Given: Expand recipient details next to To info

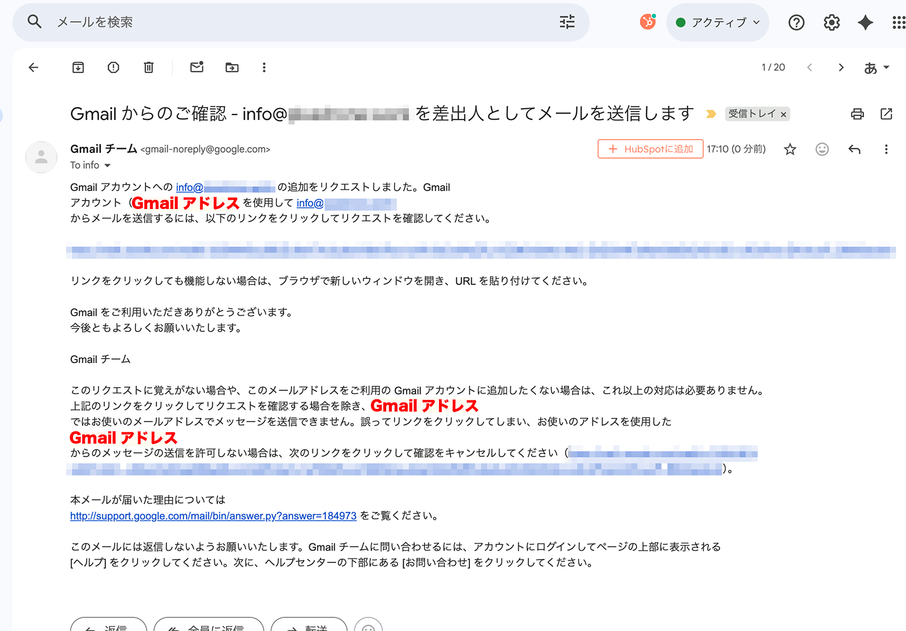Looking at the screenshot, I should [108, 165].
